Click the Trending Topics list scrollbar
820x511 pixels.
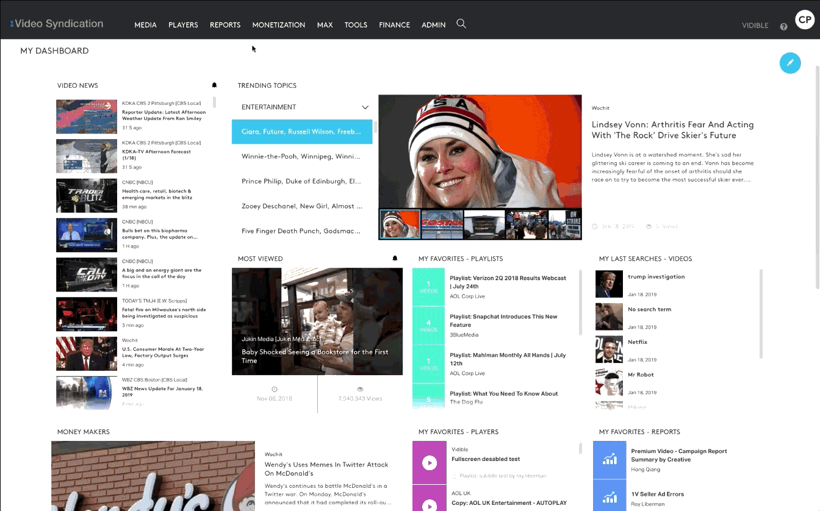(x=375, y=127)
